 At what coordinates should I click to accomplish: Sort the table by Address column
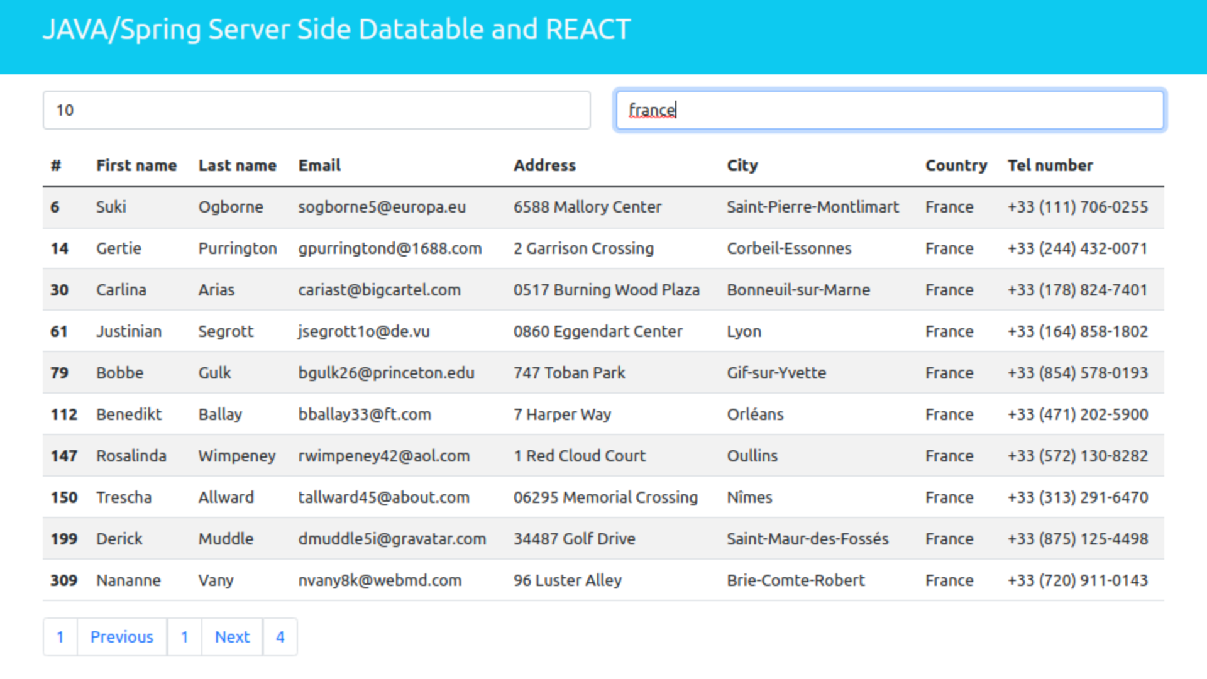pos(544,165)
